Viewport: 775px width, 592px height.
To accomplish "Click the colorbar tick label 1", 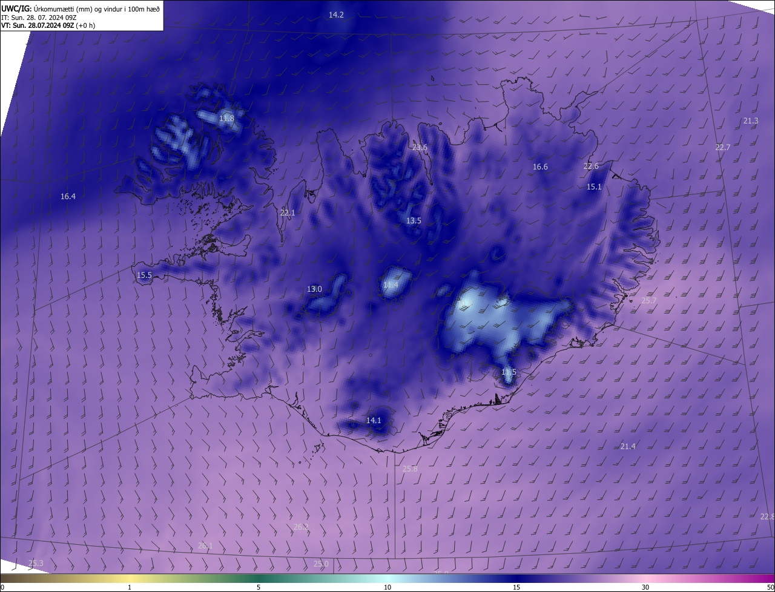I will (x=130, y=587).
